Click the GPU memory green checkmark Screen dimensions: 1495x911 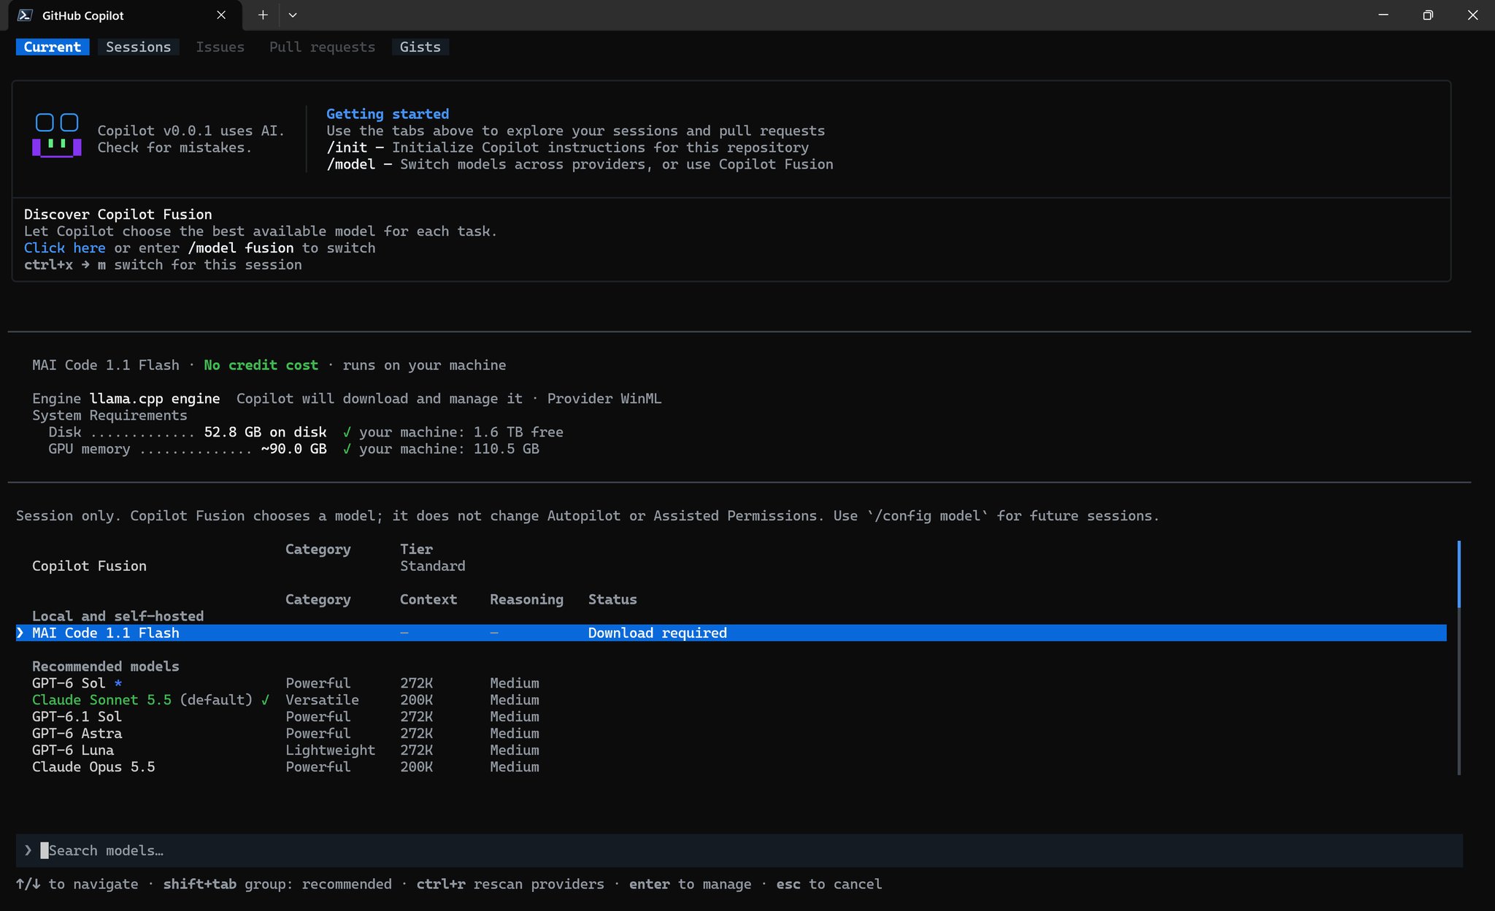[x=347, y=449]
